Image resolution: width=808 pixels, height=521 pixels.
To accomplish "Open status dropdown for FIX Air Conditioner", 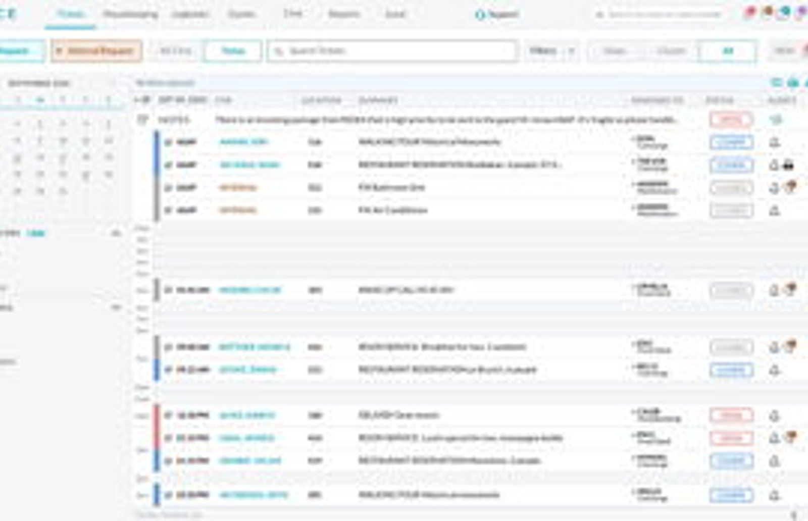I will tap(731, 211).
